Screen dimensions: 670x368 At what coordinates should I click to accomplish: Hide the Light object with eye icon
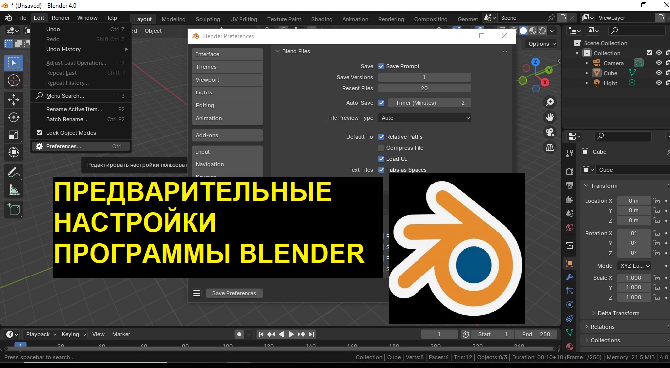(x=659, y=83)
